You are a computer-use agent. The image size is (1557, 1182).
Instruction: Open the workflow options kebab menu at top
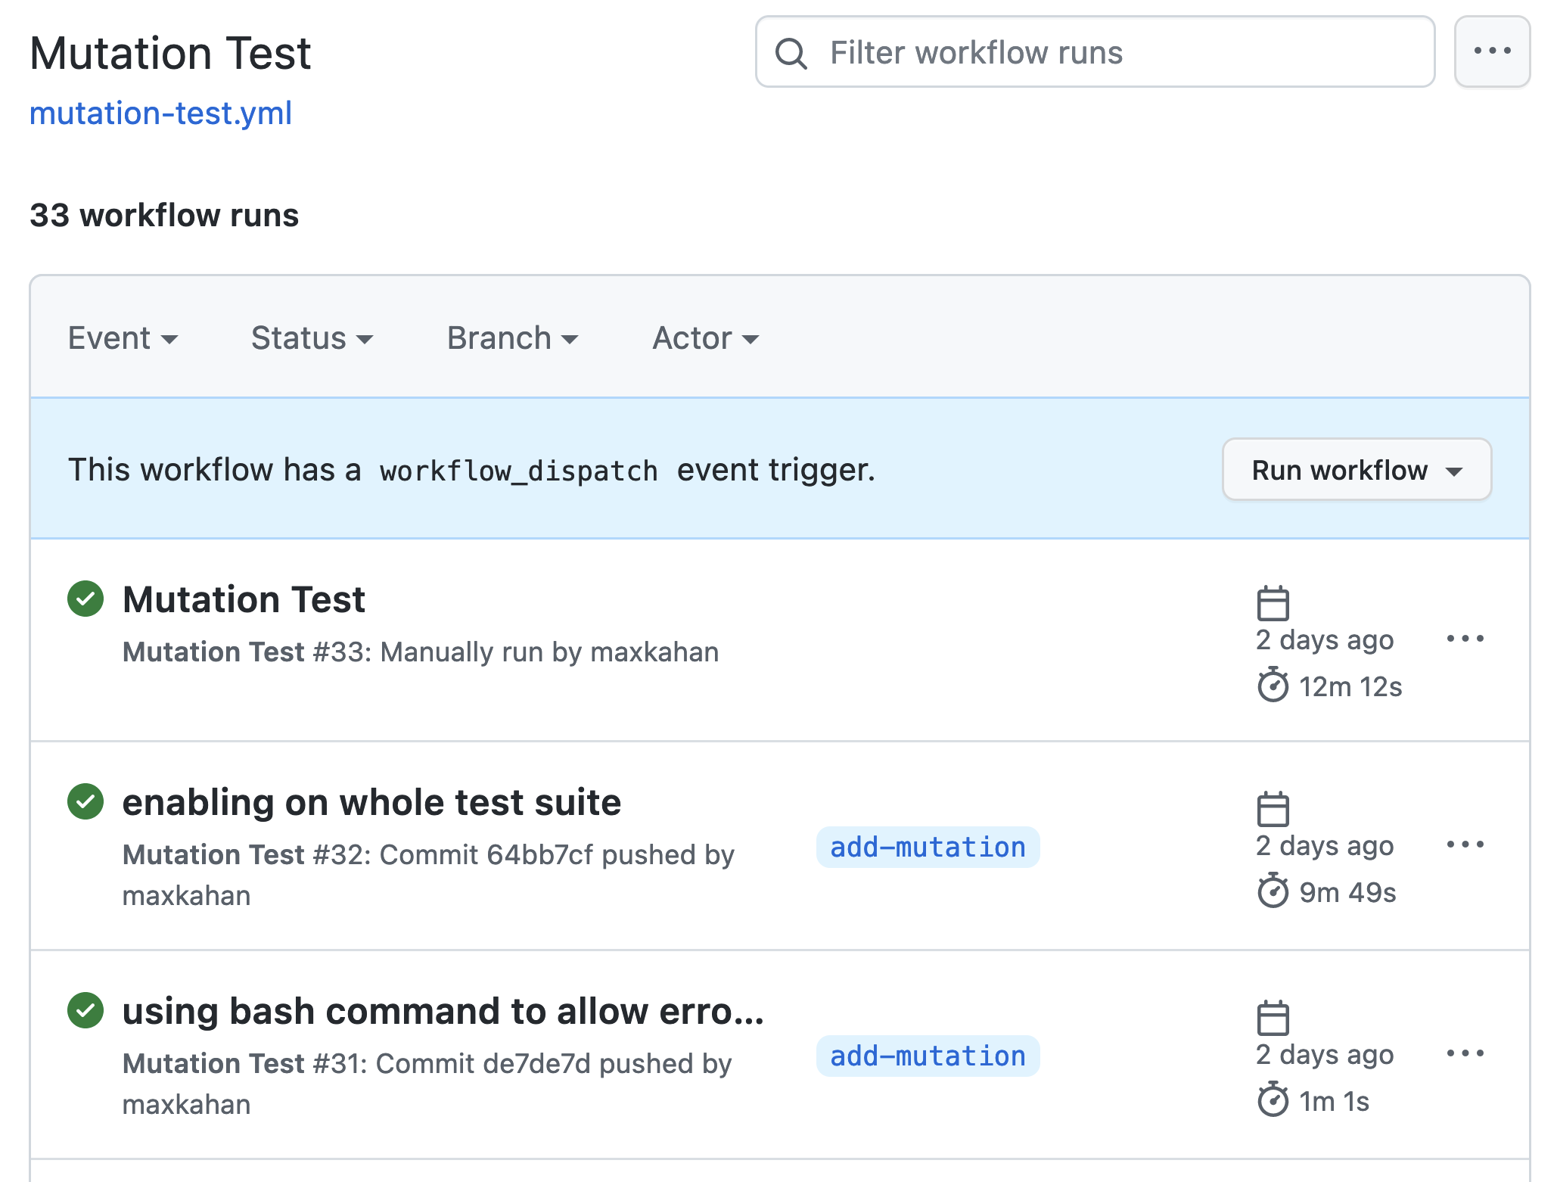[1492, 51]
